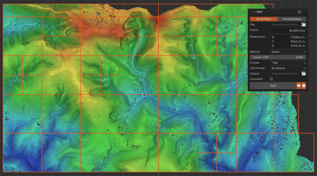Select the All At Once mode

[264, 19]
